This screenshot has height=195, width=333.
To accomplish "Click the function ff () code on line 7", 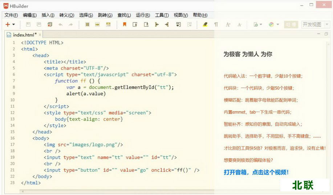I will coord(77,81).
